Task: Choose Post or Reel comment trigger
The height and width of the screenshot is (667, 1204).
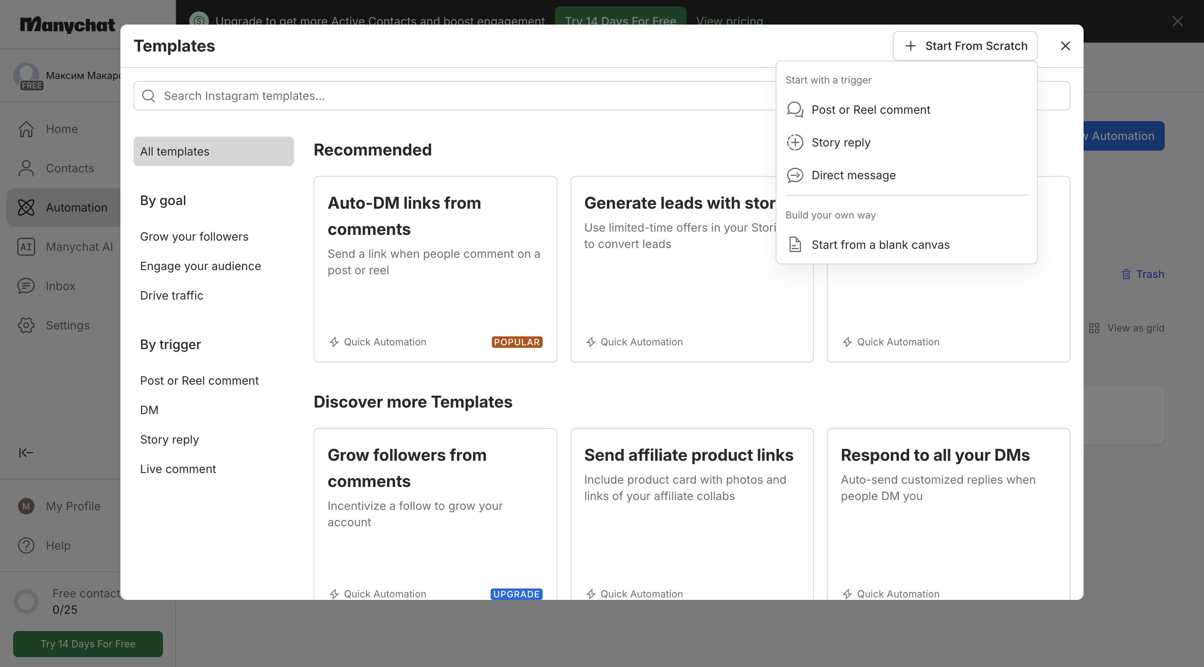Action: pyautogui.click(x=906, y=110)
